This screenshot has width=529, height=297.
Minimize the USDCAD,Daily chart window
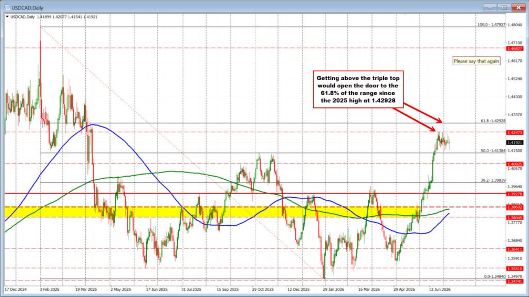(x=490, y=7)
